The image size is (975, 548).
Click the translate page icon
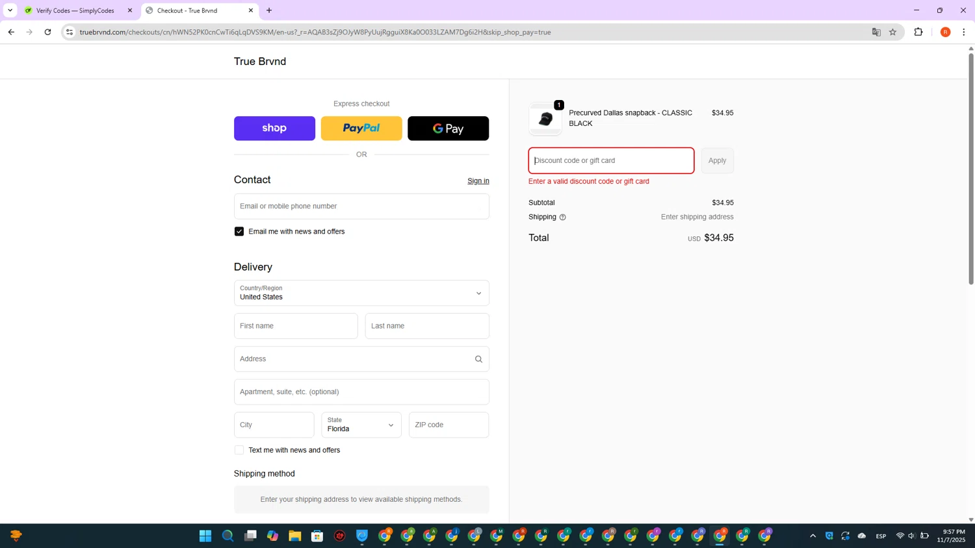click(876, 32)
